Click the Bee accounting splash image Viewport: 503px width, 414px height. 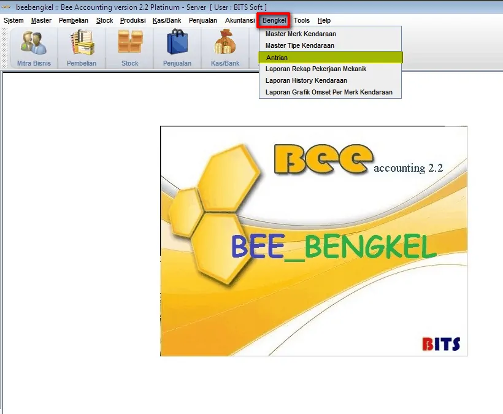[x=313, y=241]
